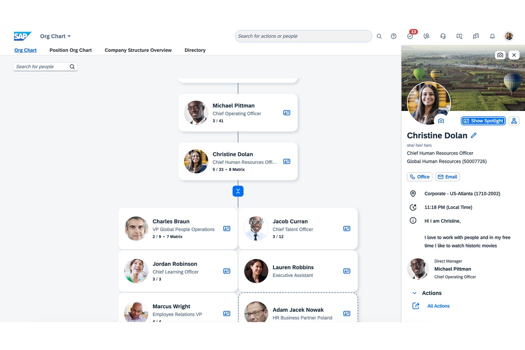Select Jordan Robinson's name in org chart
Viewport: 525px width, 350px height.
pos(175,264)
